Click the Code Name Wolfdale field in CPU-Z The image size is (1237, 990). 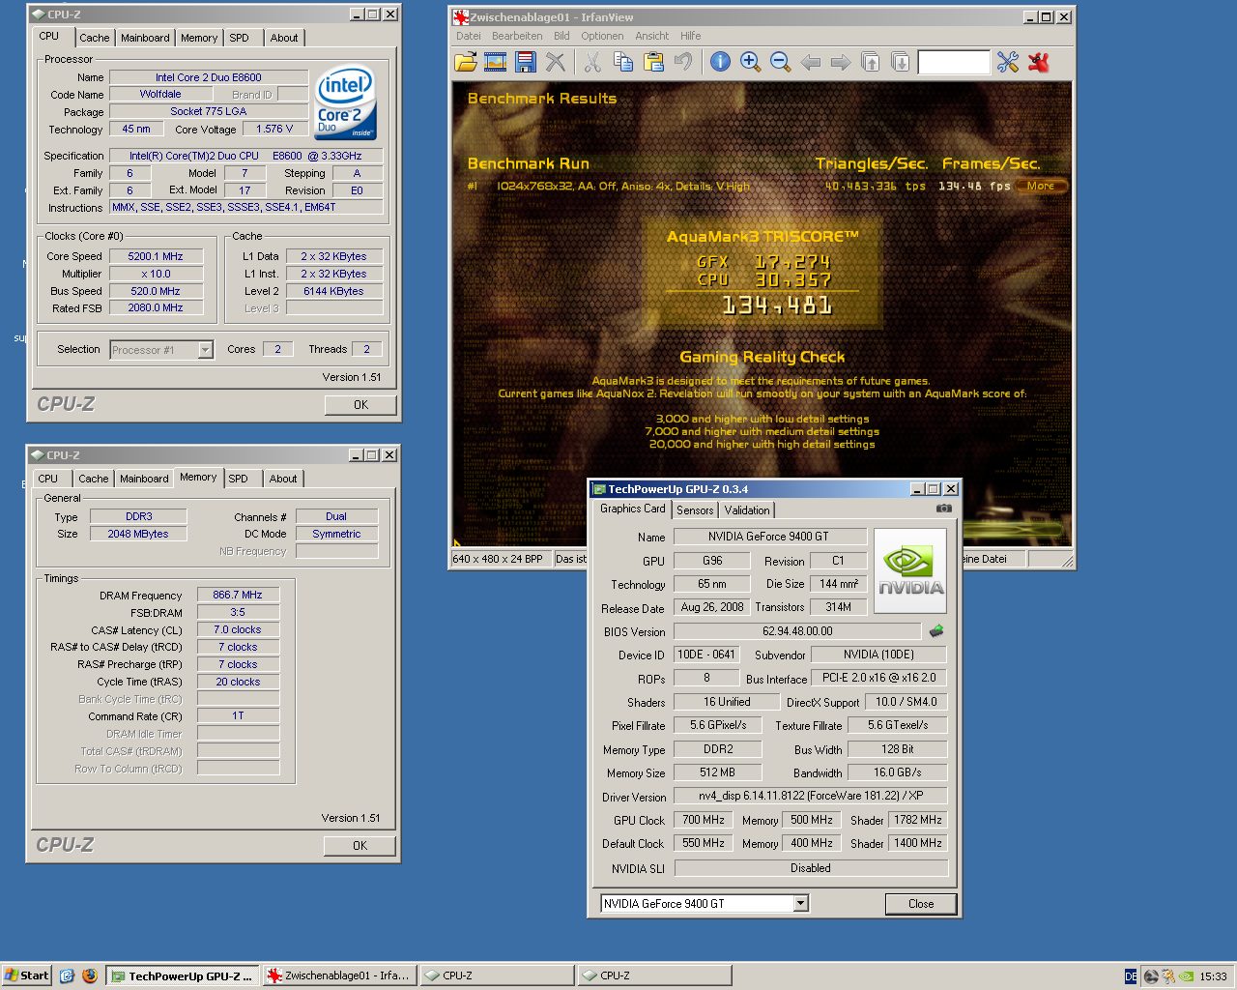tap(160, 94)
